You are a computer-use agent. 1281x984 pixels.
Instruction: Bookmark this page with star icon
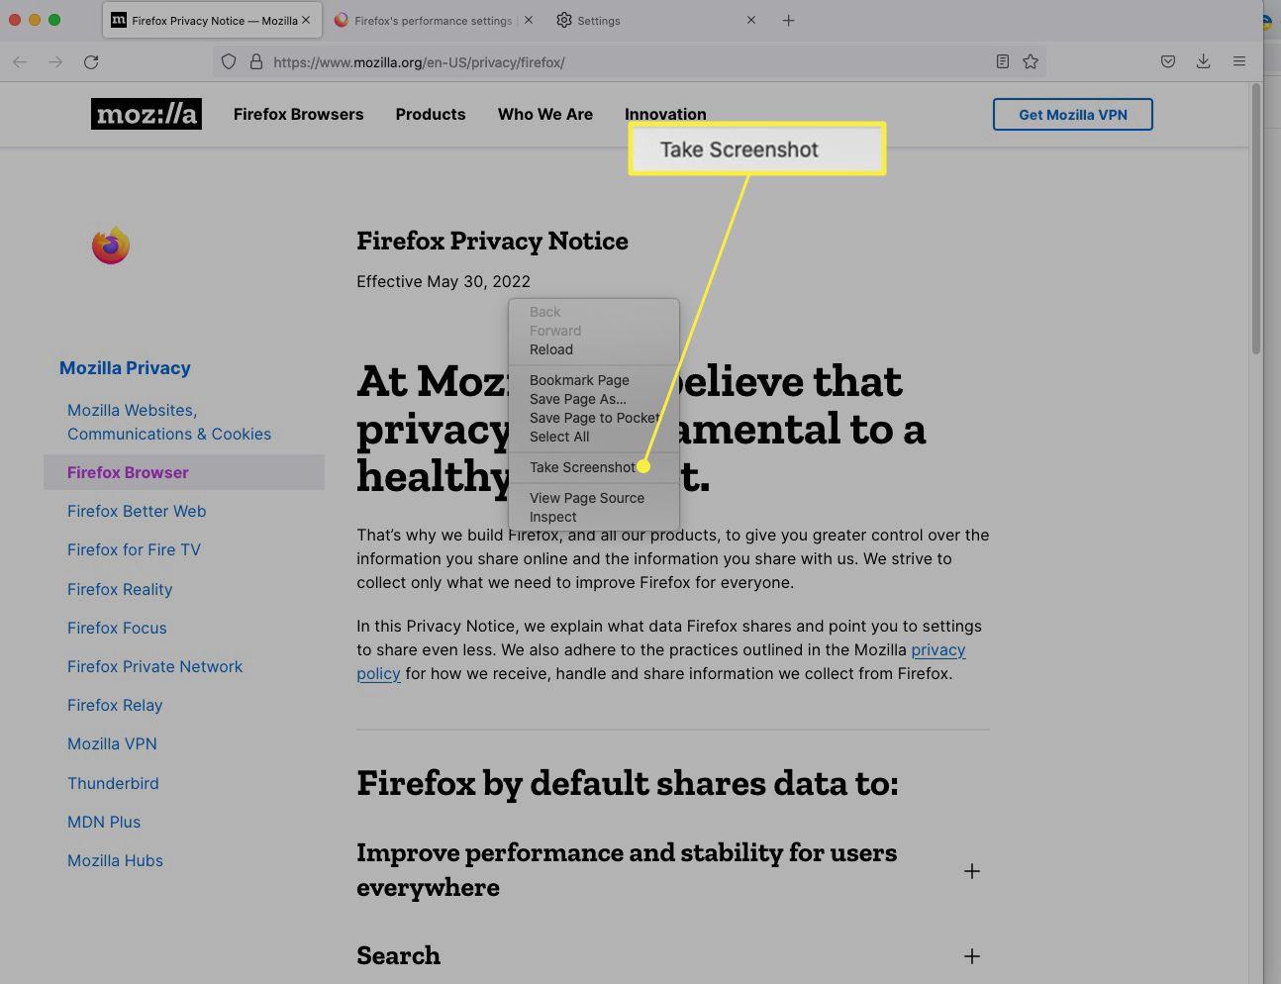(x=1031, y=61)
